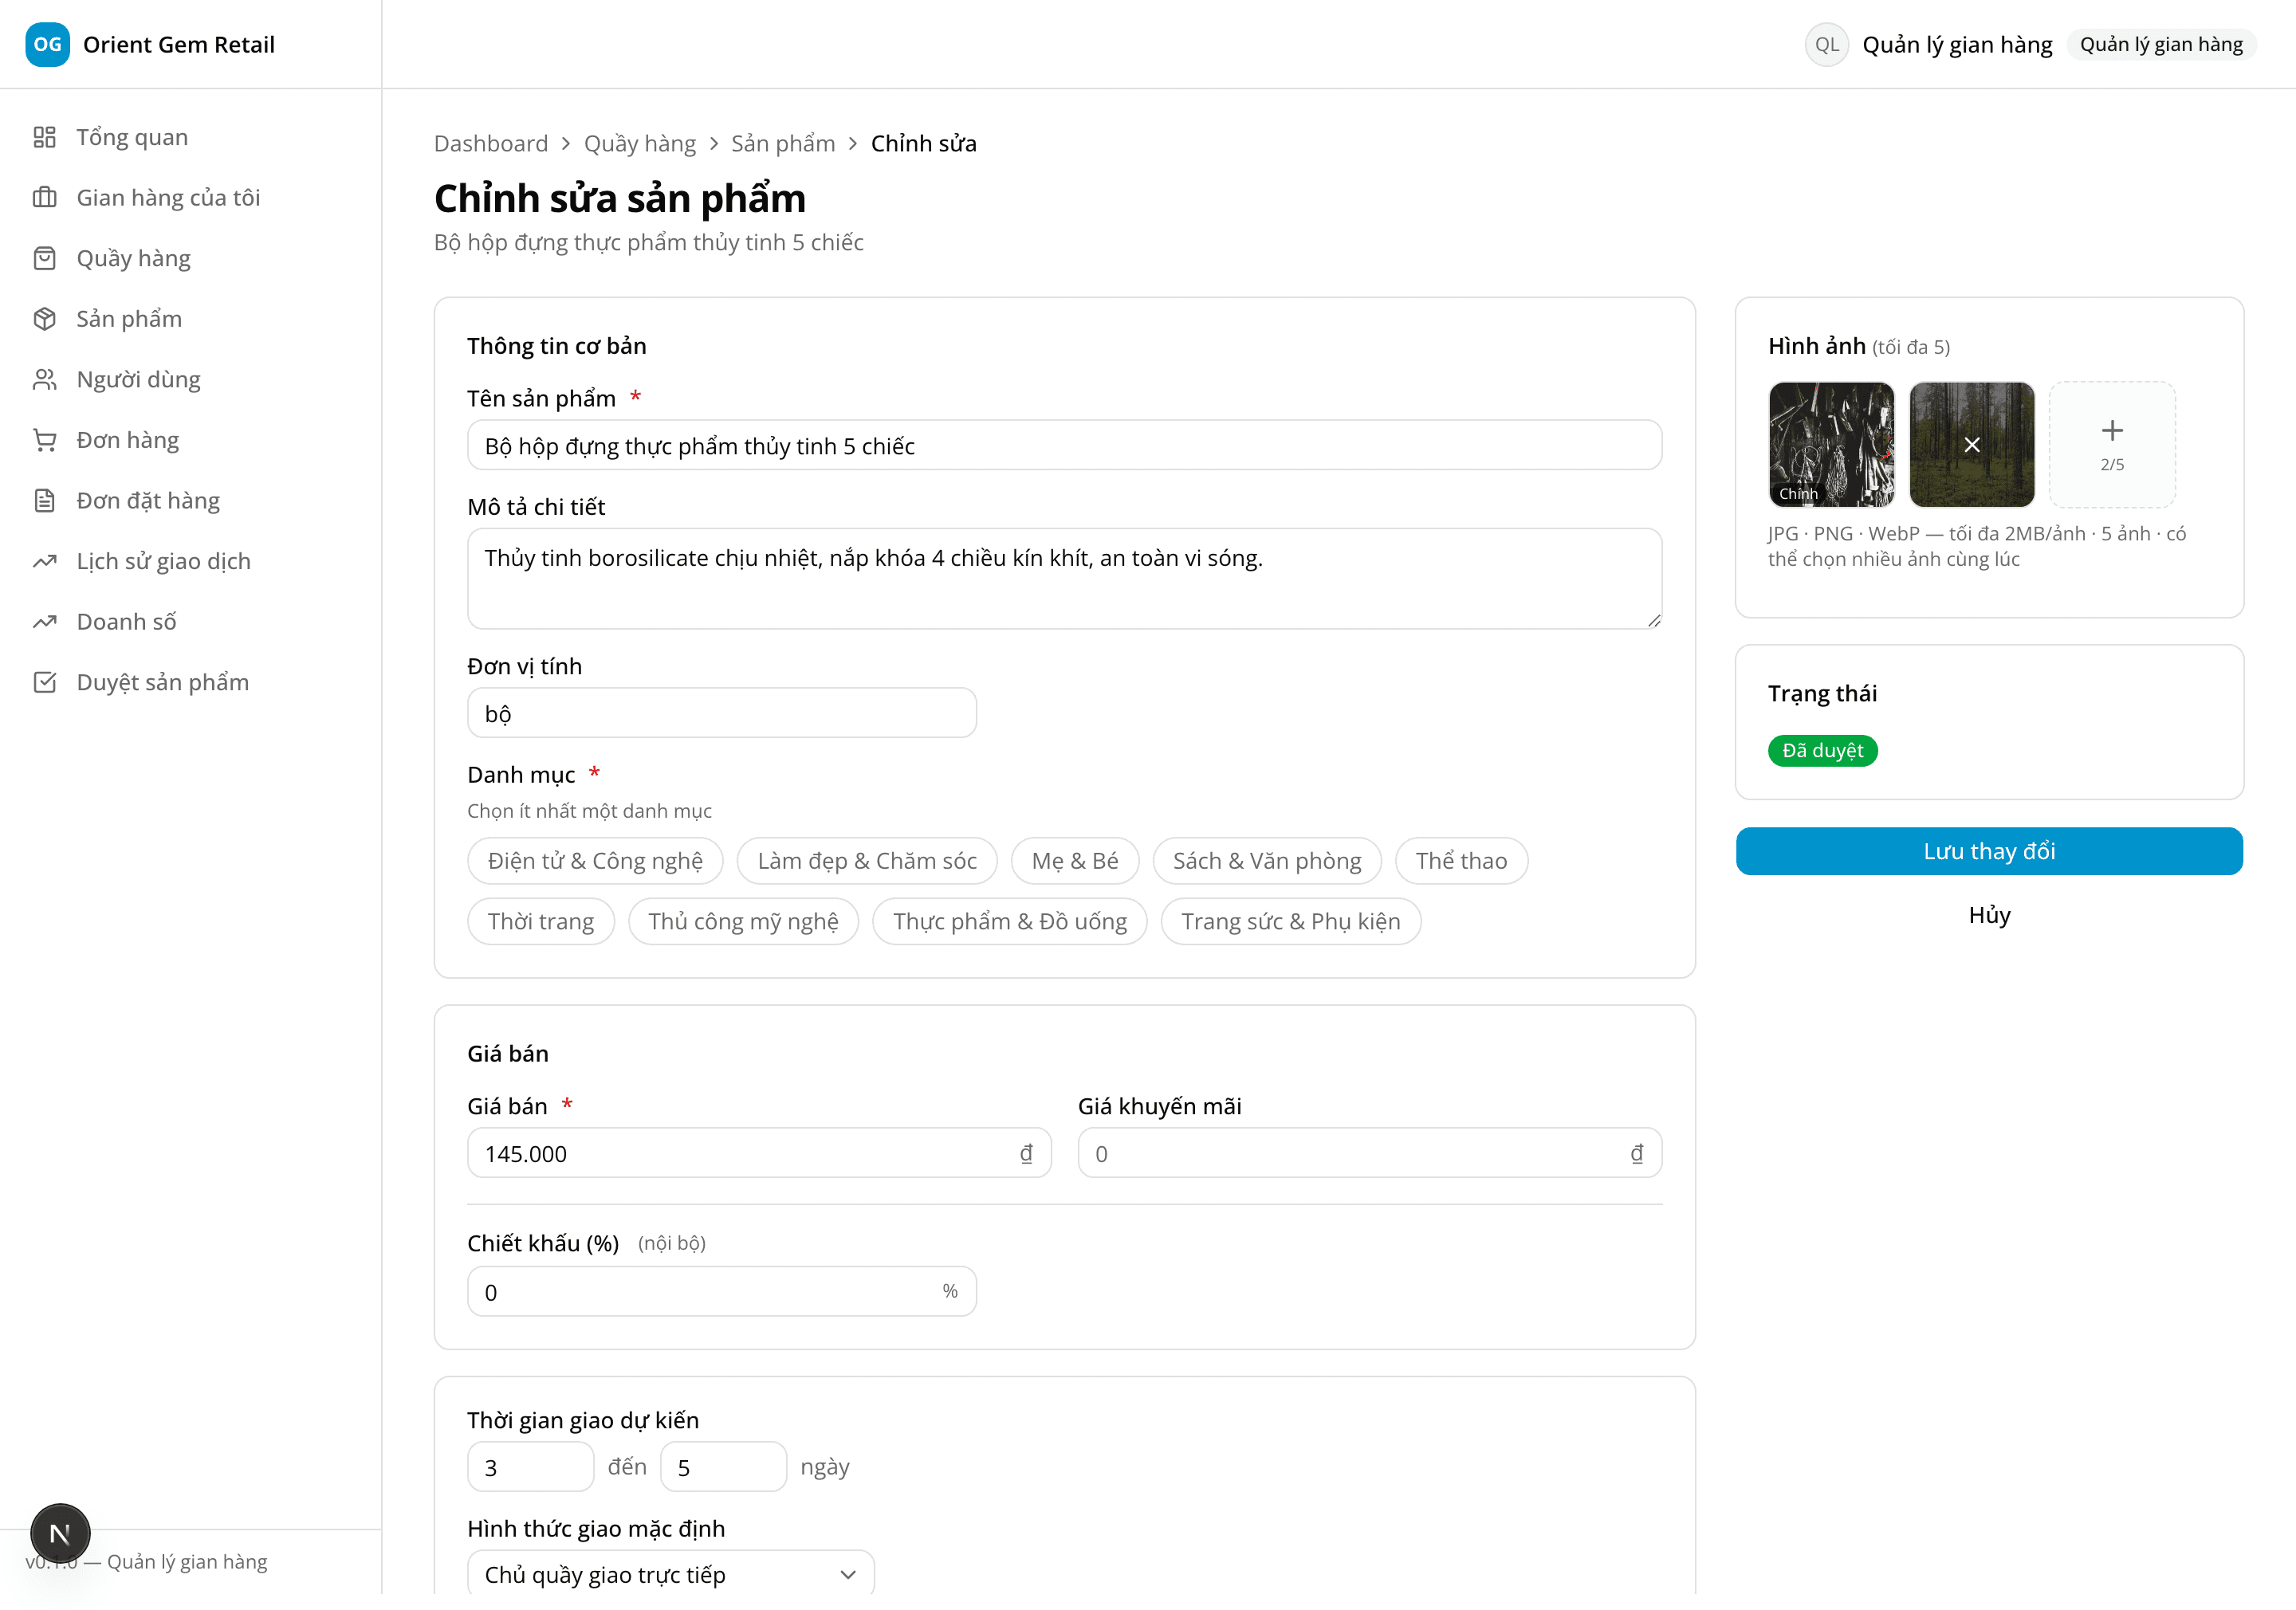Screen dimensions: 2296x1610
Task: Open Tổng quan in sidebar
Action: tap(190, 137)
